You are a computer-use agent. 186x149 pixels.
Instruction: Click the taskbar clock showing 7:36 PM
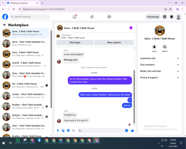173,140
